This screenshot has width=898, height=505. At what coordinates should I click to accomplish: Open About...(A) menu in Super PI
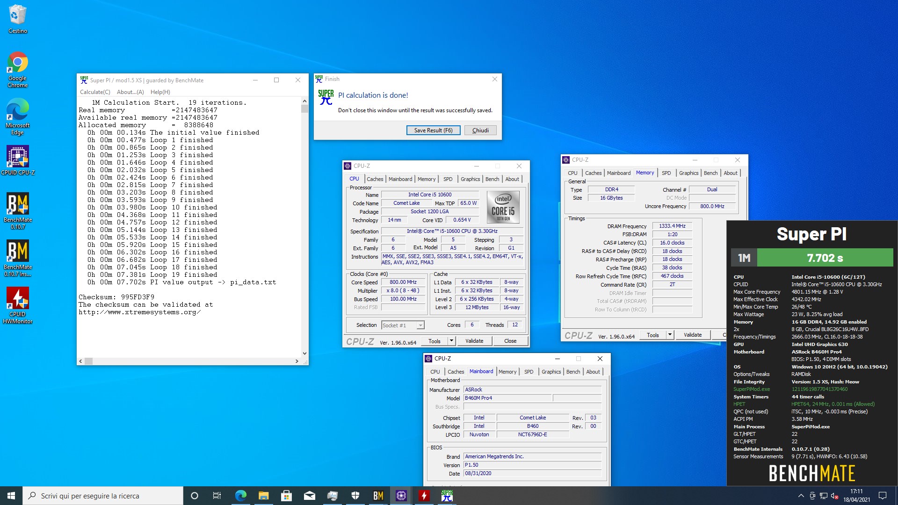click(x=130, y=92)
